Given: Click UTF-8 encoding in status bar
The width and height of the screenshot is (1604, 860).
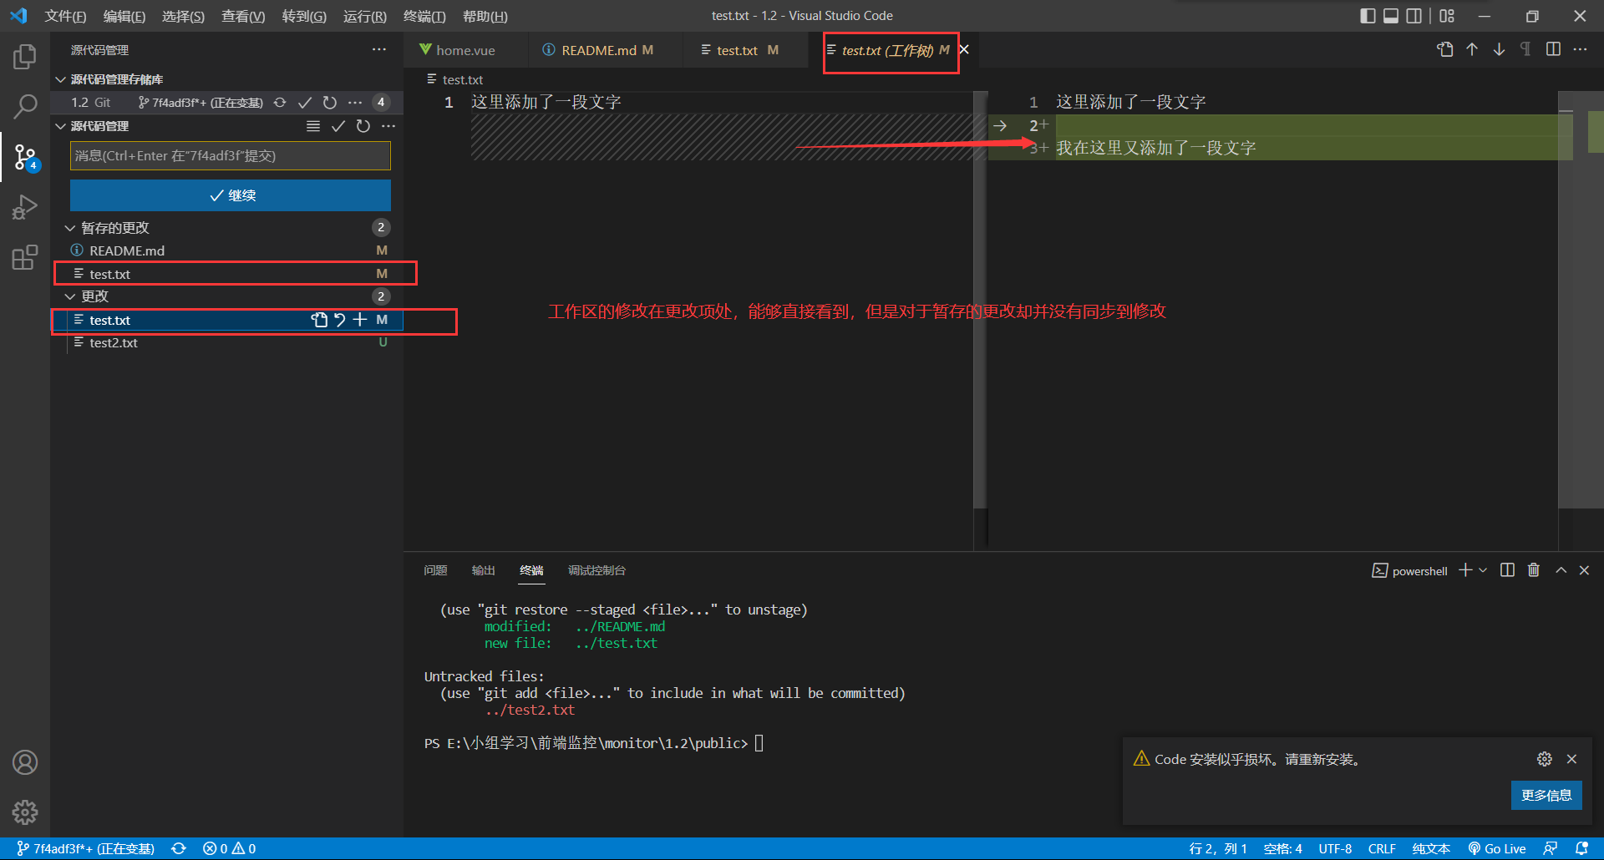Looking at the screenshot, I should [x=1335, y=848].
